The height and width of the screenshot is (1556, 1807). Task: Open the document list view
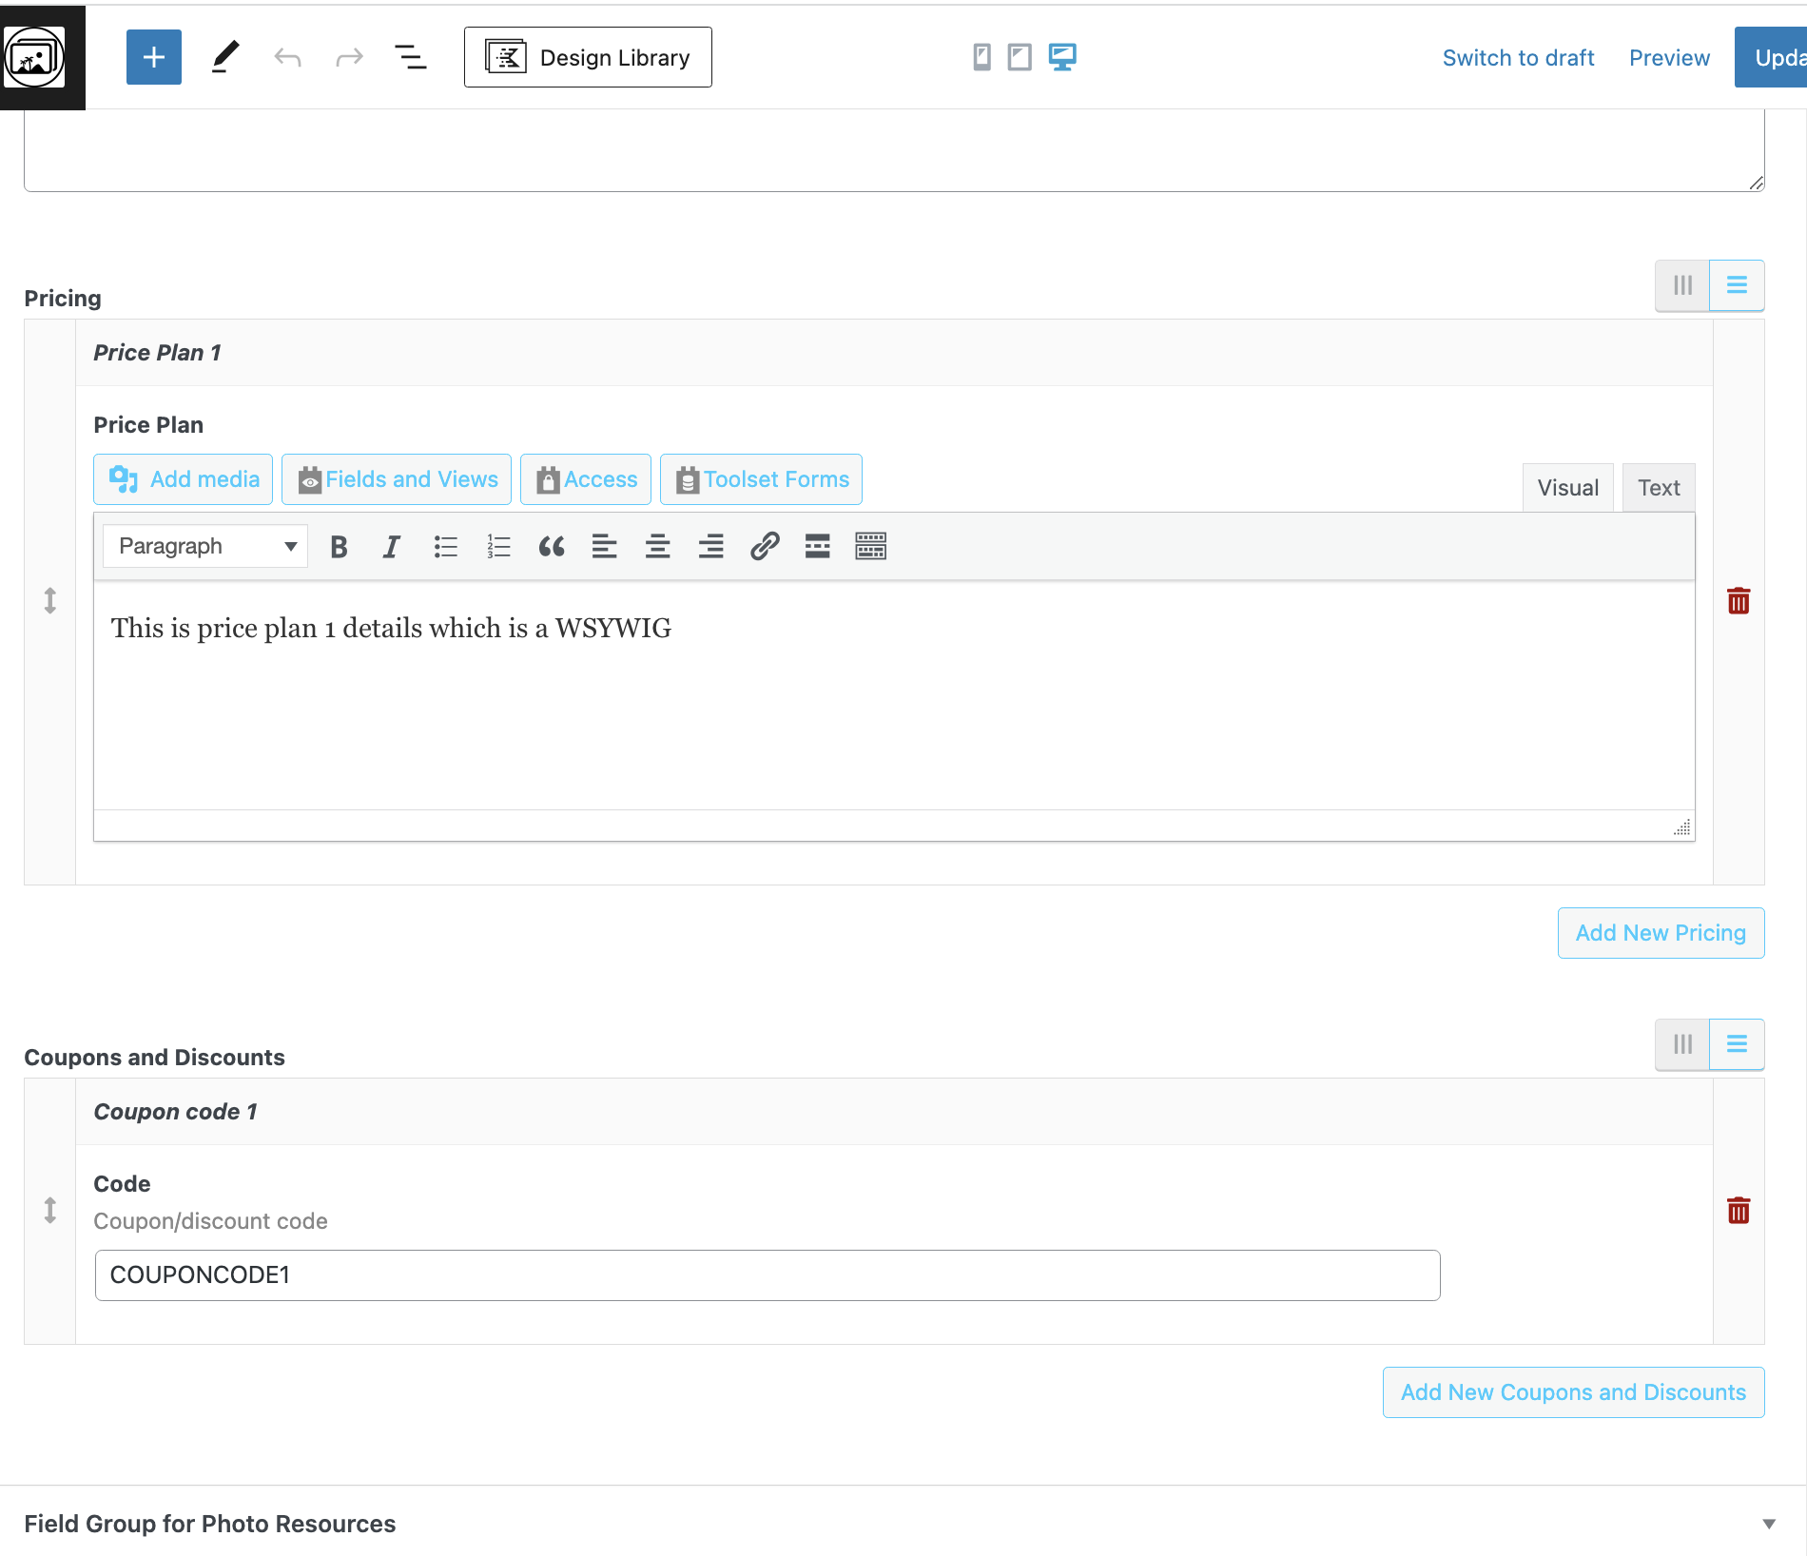coord(410,57)
